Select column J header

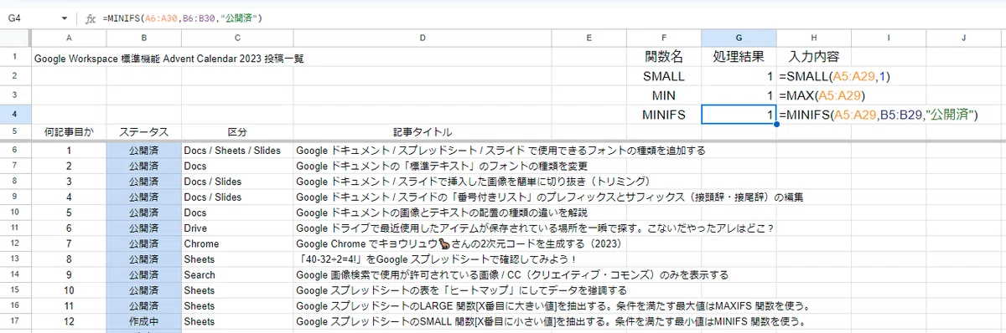click(965, 38)
